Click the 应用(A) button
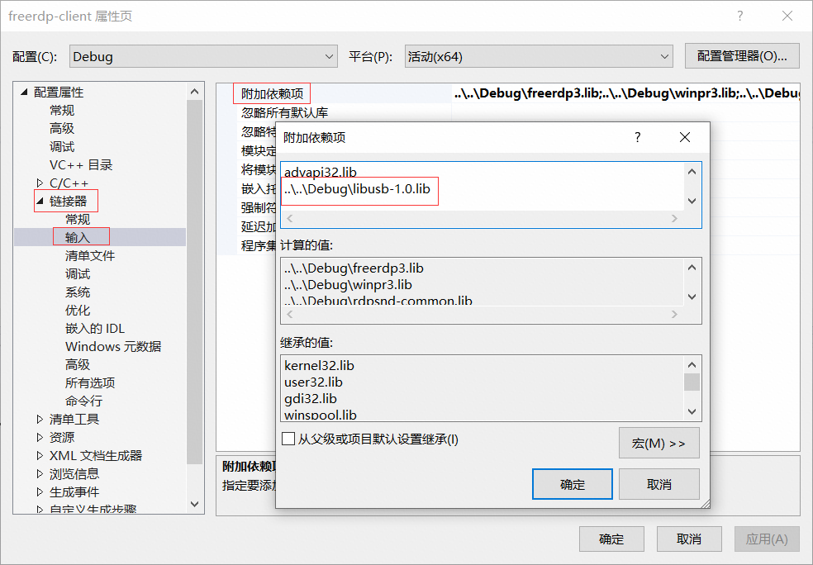The width and height of the screenshot is (813, 565). pos(766,539)
